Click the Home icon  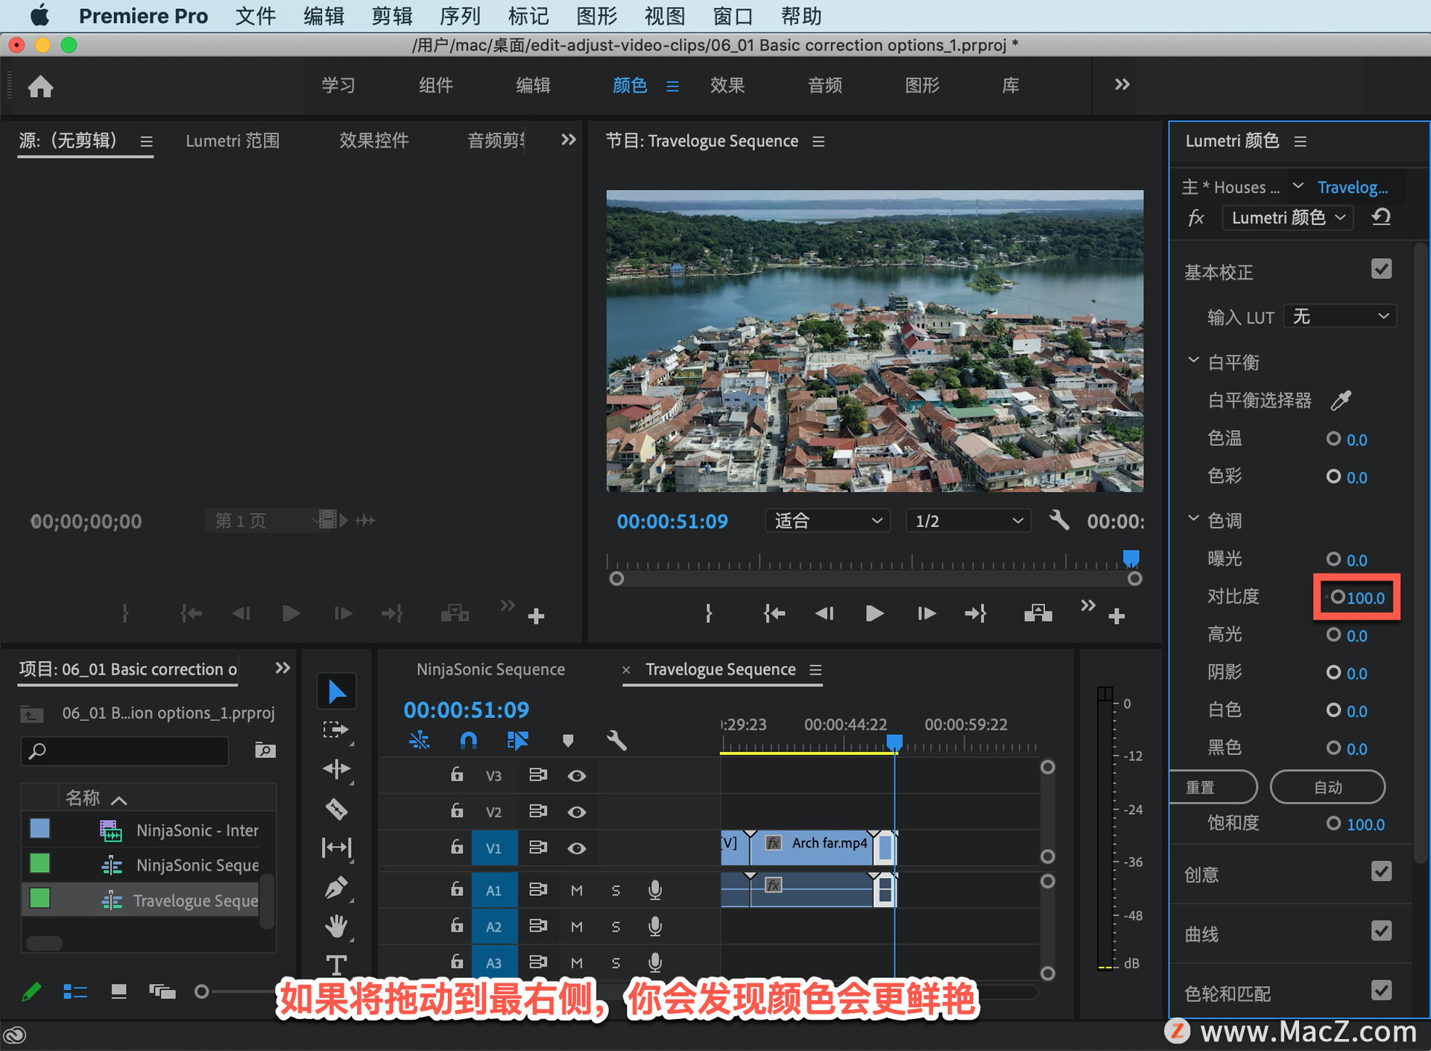(40, 86)
